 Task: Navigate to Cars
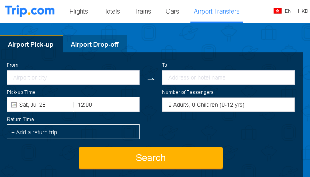click(x=172, y=11)
